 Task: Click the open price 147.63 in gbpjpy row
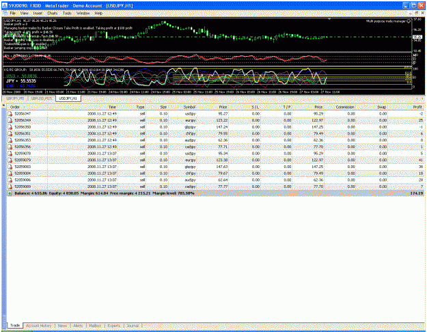[222, 167]
